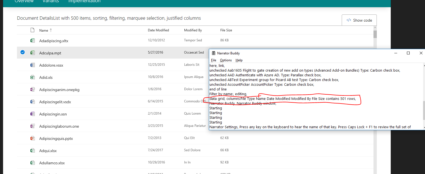Click the Show code button
This screenshot has height=174, width=425.
(x=359, y=20)
